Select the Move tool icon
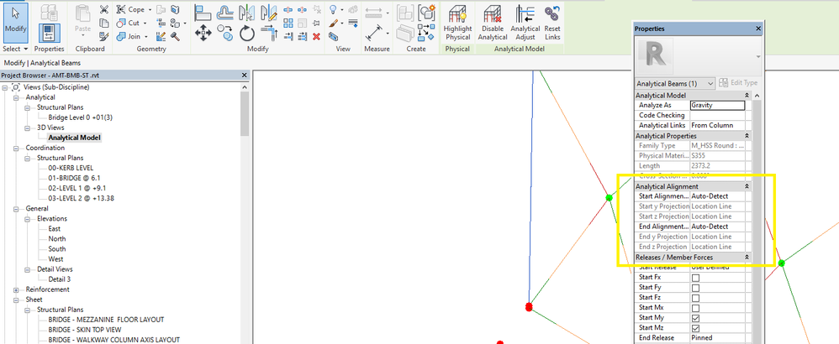Image resolution: width=839 pixels, height=344 pixels. point(203,34)
